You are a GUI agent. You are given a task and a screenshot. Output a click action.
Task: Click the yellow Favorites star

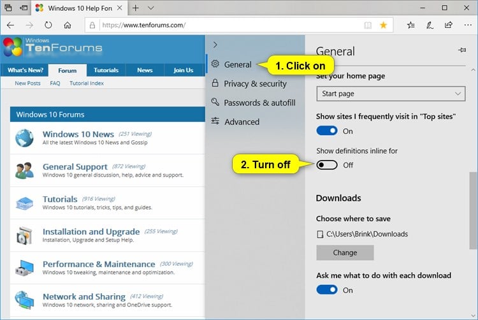pyautogui.click(x=384, y=25)
